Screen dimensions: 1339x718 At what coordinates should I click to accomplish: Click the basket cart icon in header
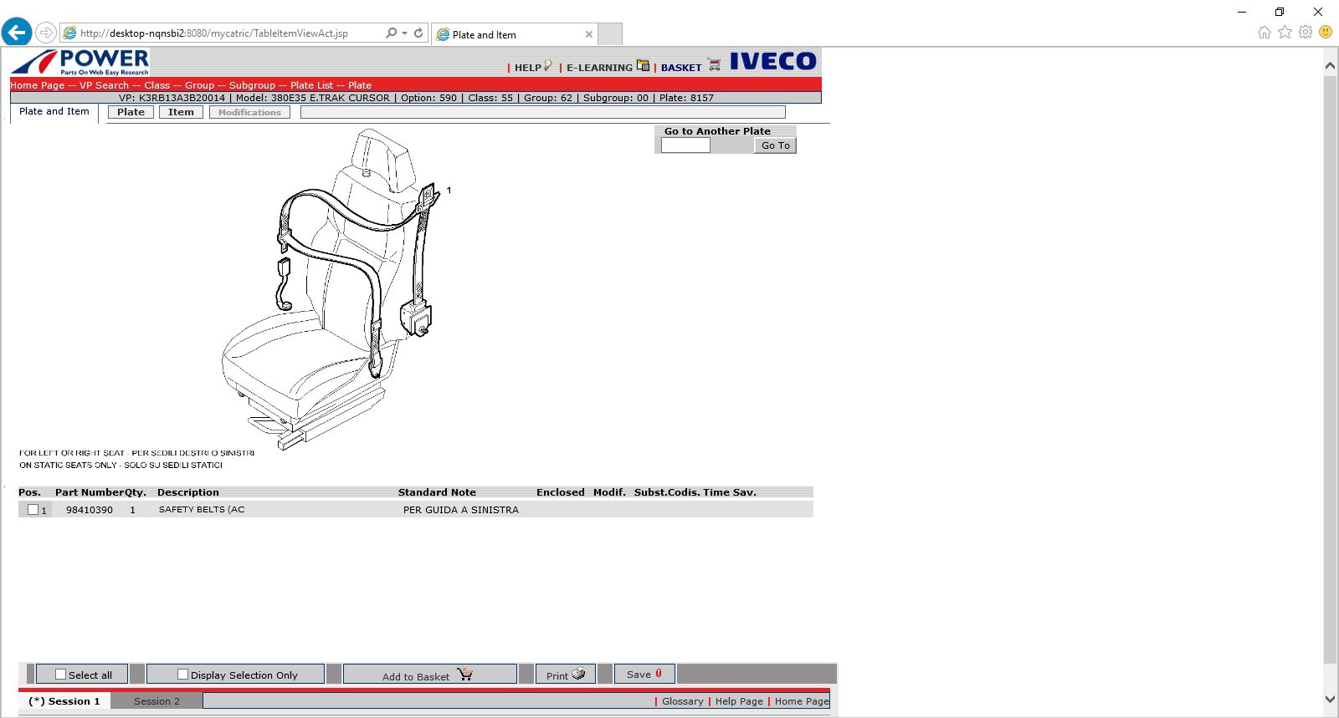pyautogui.click(x=714, y=64)
